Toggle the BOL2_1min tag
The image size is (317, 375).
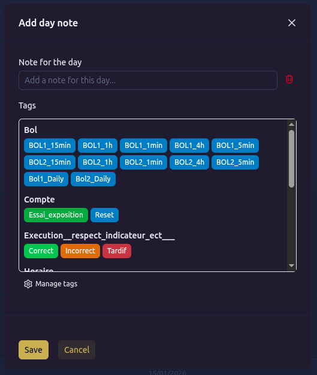[x=144, y=162]
